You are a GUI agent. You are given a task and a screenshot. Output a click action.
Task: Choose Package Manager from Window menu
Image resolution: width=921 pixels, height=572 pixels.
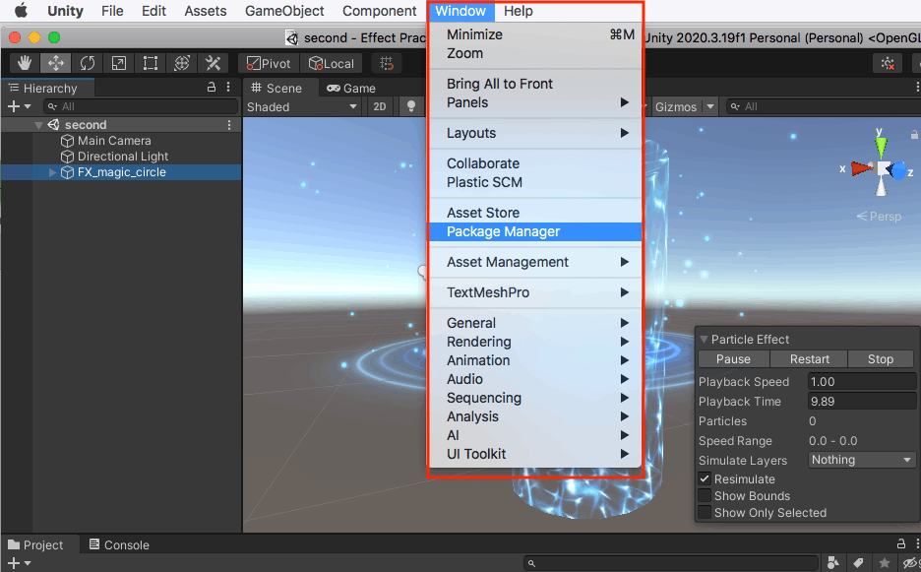535,231
